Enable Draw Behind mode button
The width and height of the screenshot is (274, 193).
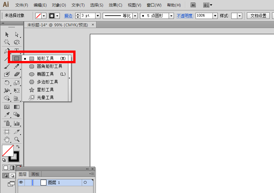click(12, 175)
